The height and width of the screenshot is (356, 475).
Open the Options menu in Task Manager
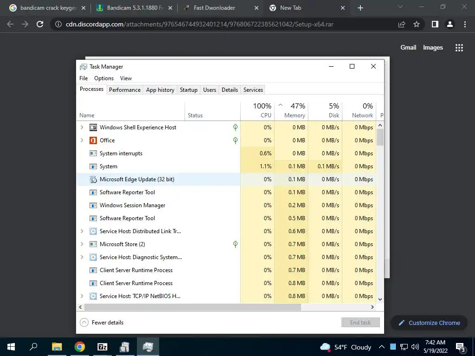[104, 78]
